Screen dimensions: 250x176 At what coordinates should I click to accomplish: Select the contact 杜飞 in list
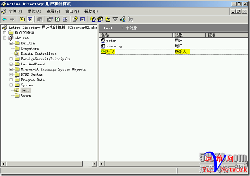(110, 52)
